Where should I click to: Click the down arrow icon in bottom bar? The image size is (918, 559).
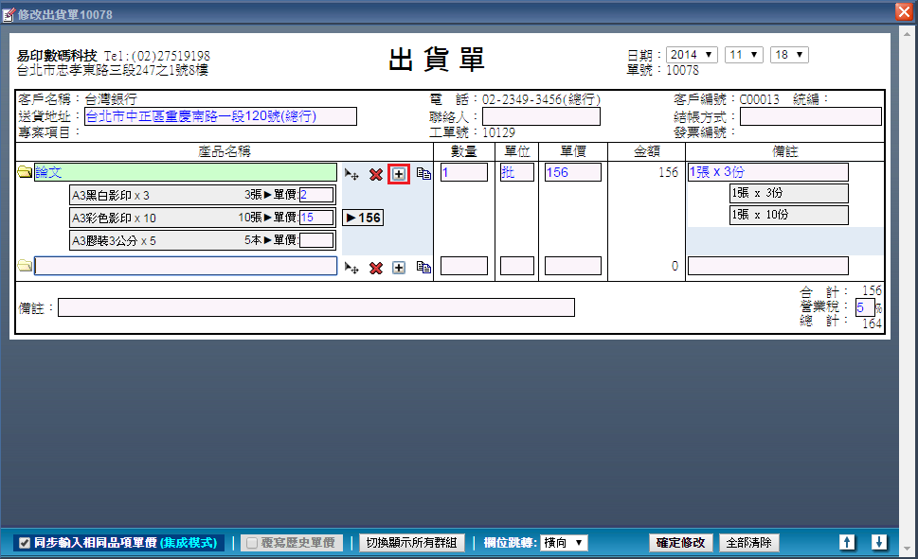pos(878,542)
